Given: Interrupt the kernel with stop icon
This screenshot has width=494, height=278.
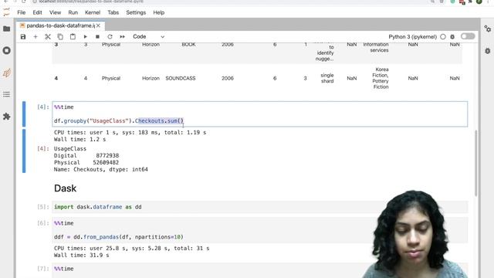Looking at the screenshot, I should point(97,37).
